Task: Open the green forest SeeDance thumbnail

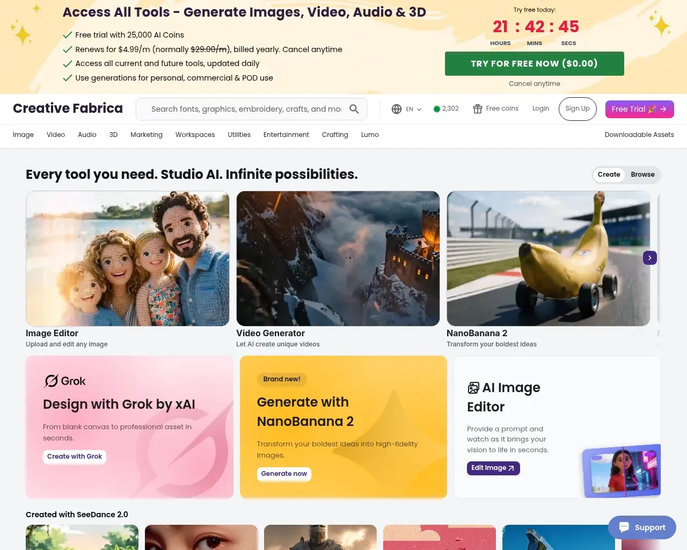Action: (82, 537)
